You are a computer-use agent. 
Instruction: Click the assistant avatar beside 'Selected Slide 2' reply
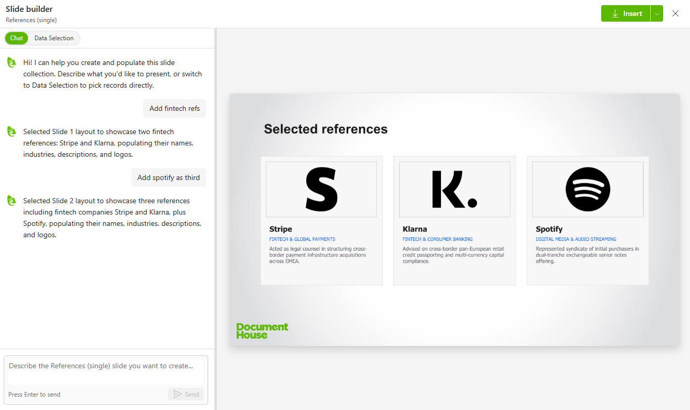tap(12, 201)
